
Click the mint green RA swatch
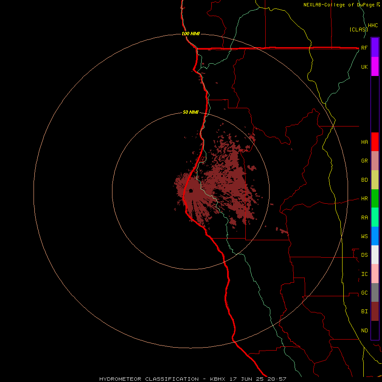pyautogui.click(x=375, y=217)
